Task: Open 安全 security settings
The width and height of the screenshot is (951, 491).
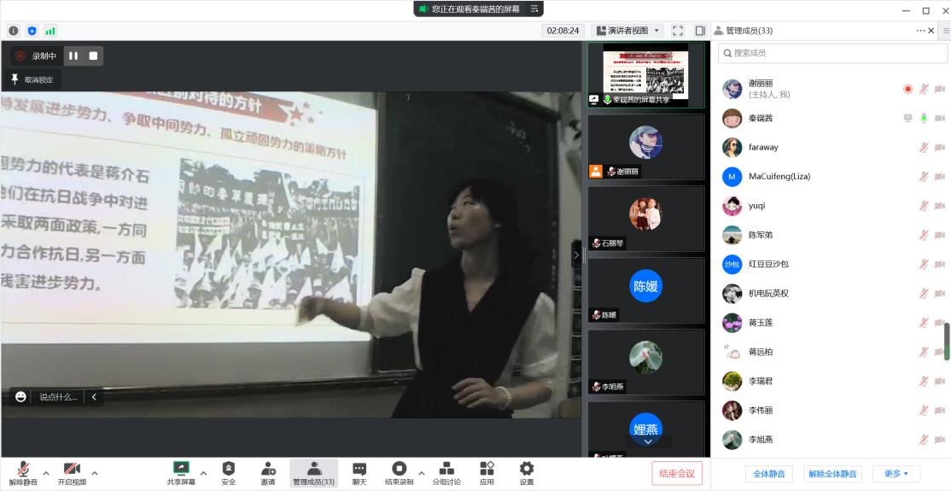Action: coord(229,473)
